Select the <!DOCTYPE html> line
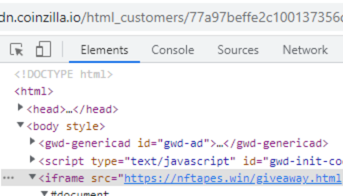Screen dimensions: 343x196 tap(64, 75)
